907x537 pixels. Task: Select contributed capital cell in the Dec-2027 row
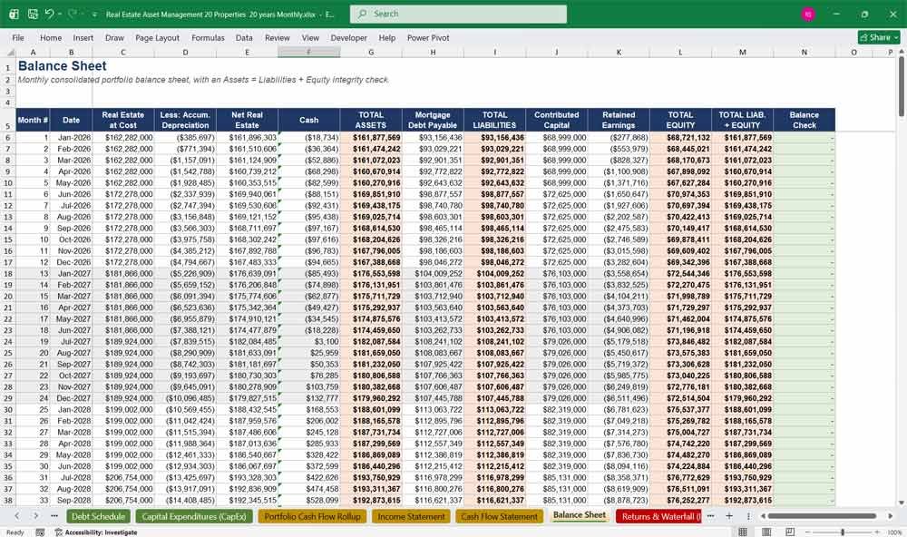pyautogui.click(x=557, y=399)
